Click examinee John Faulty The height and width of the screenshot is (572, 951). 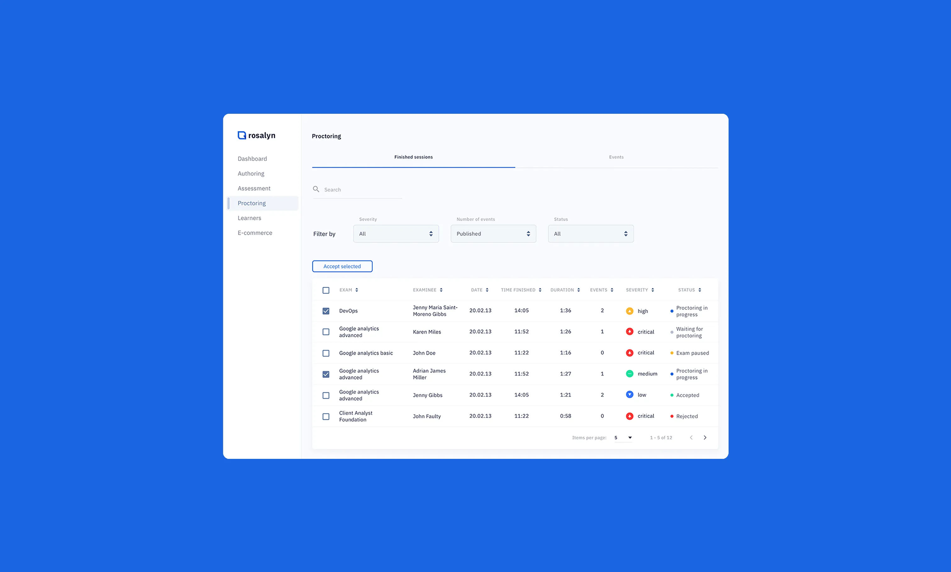coord(427,416)
